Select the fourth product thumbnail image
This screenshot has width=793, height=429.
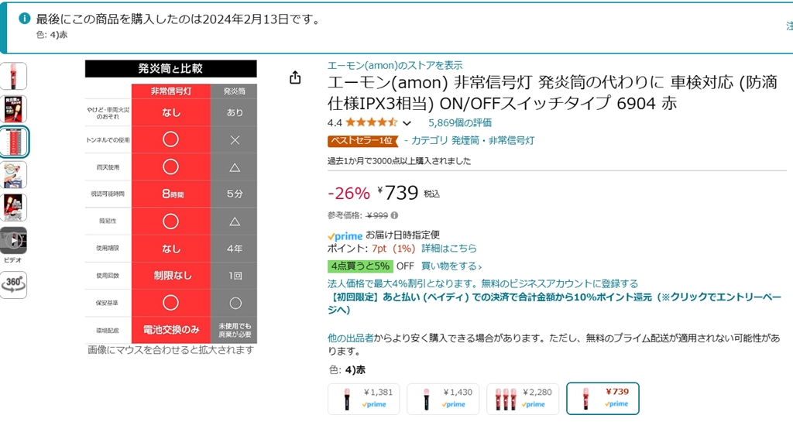(13, 175)
